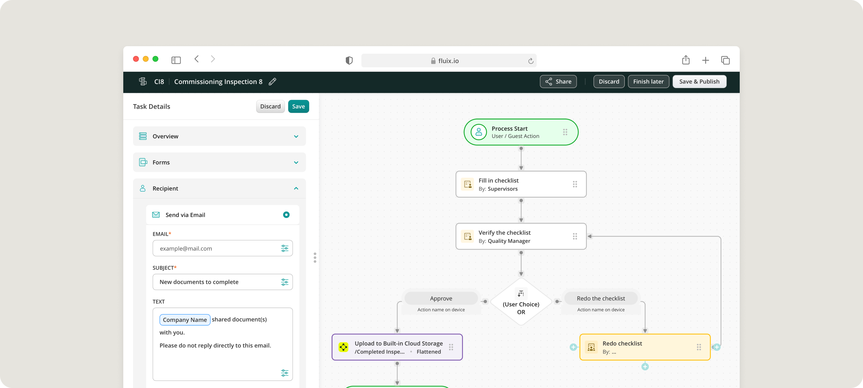
Task: Click the Save & Publish button
Action: [699, 82]
